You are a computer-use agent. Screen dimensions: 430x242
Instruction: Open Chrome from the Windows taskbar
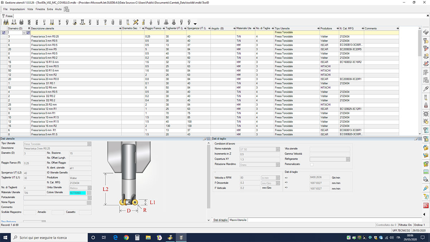point(126,237)
